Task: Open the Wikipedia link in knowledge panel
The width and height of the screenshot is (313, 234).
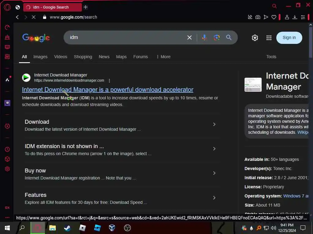Action: pyautogui.click(x=303, y=132)
